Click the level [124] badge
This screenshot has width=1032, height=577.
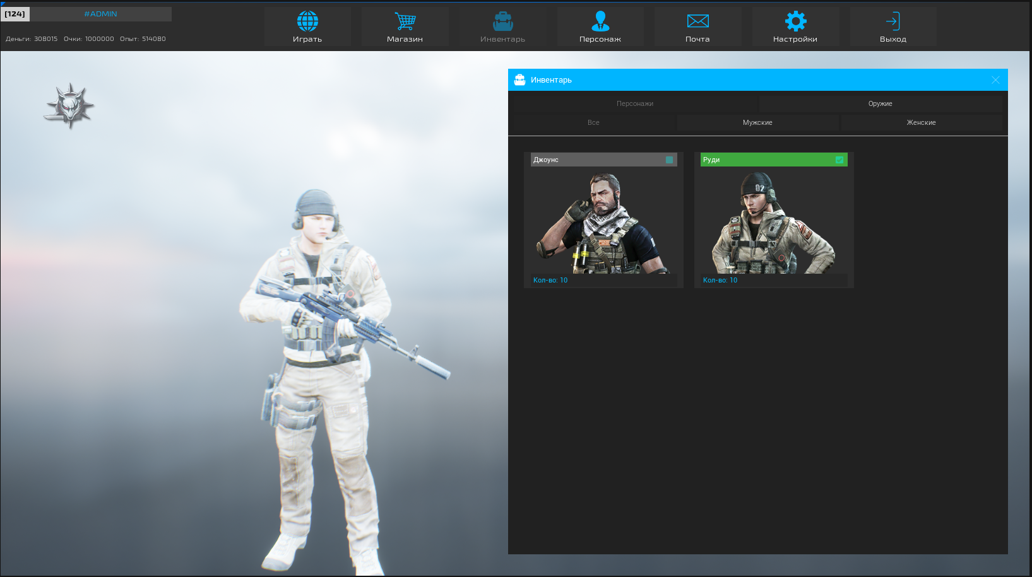(x=15, y=14)
